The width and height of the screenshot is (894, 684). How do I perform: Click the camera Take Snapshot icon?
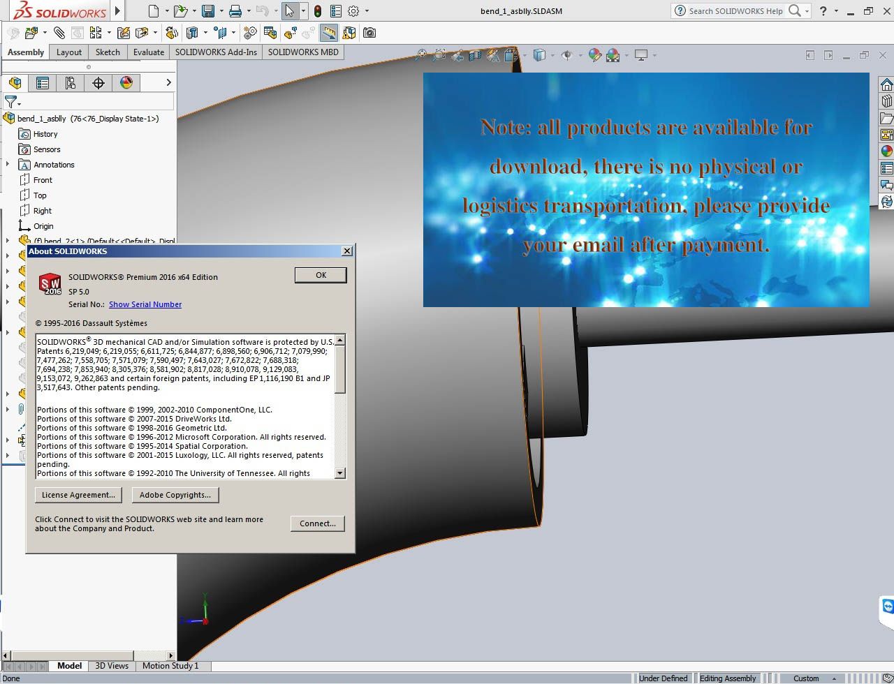369,32
